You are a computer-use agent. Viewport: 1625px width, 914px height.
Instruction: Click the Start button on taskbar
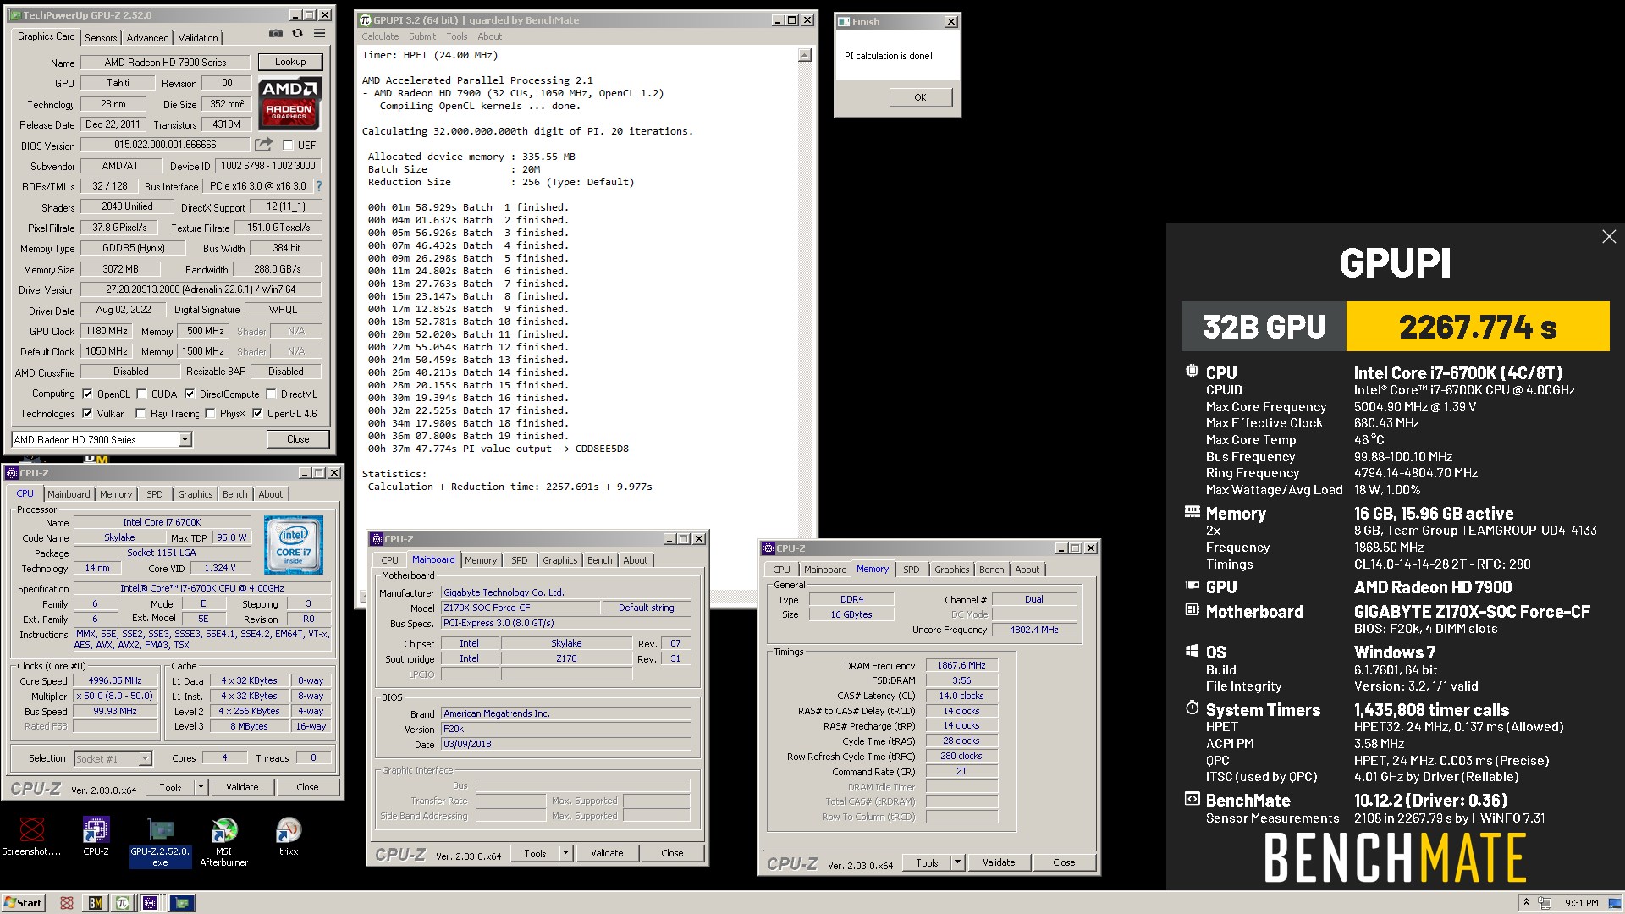pyautogui.click(x=23, y=903)
